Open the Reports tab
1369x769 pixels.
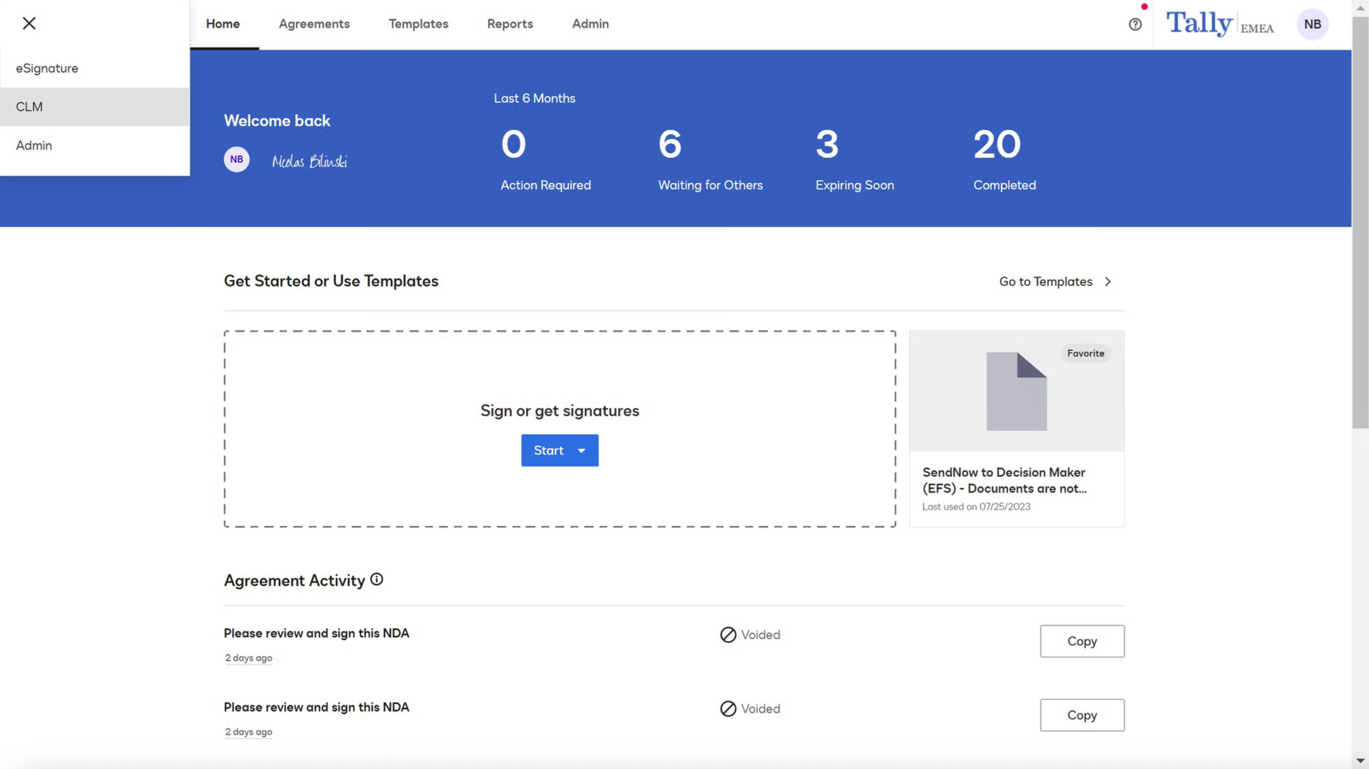(x=509, y=24)
